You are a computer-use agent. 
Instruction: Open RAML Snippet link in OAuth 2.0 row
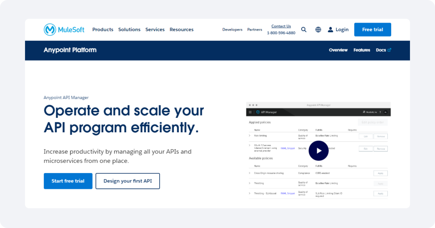288,148
